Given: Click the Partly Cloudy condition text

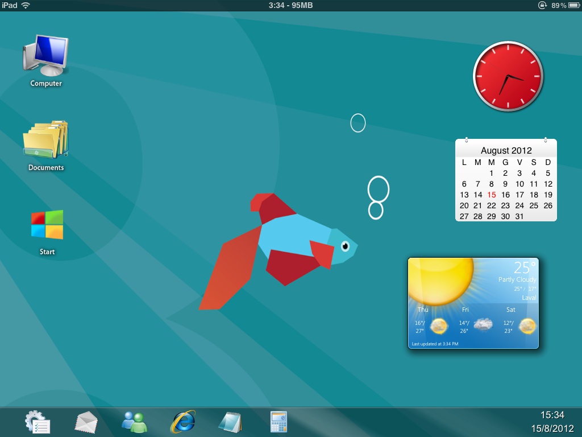Looking at the screenshot, I should [x=517, y=279].
